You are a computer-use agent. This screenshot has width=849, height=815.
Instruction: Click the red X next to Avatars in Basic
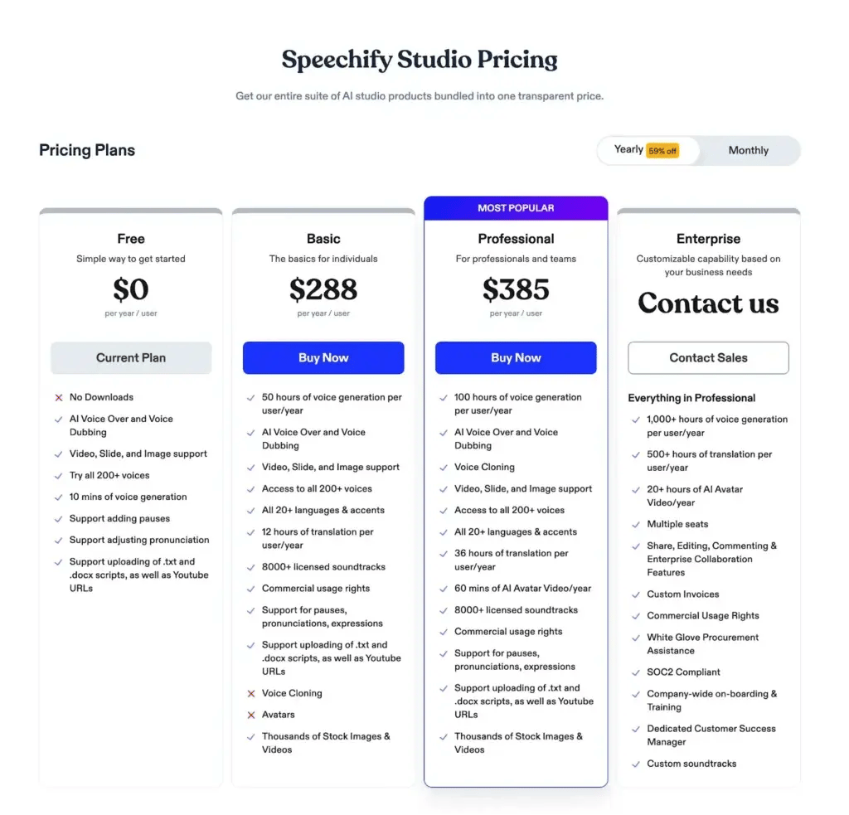[x=251, y=715]
